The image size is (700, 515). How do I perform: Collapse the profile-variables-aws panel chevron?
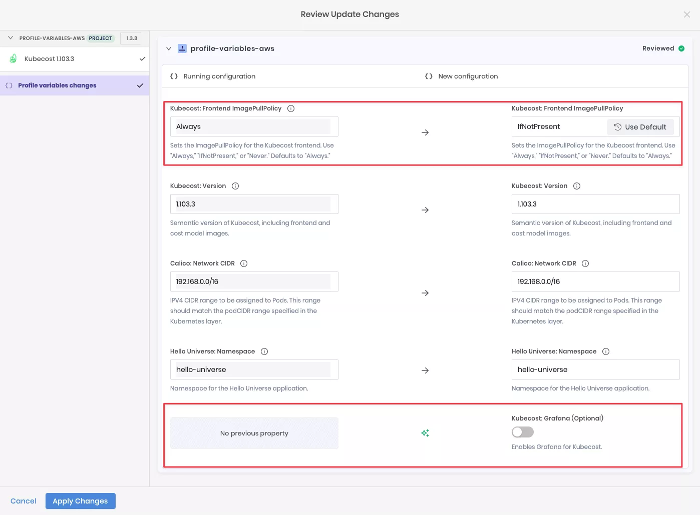tap(169, 48)
